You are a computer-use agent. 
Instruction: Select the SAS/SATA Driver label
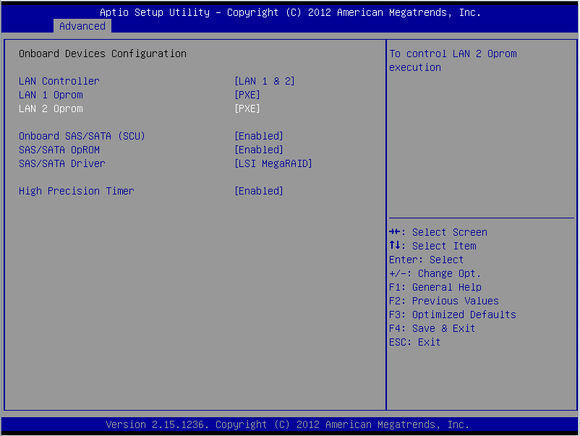tap(61, 163)
